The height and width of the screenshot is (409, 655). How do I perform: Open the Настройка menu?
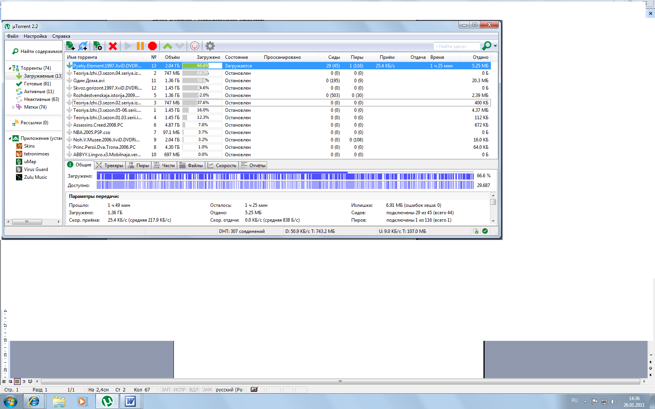pyautogui.click(x=35, y=36)
